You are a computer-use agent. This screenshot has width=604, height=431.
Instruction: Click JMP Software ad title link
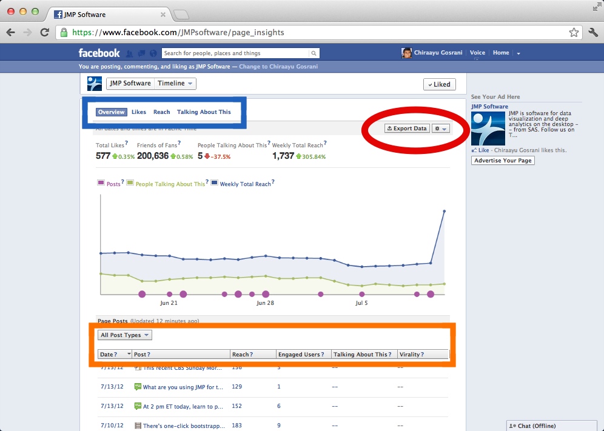pyautogui.click(x=489, y=107)
